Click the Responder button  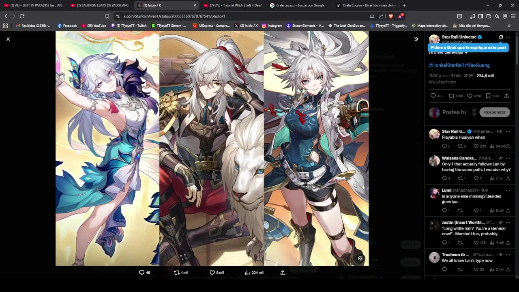[495, 112]
